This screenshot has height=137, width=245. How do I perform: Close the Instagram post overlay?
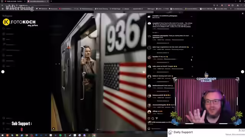click(242, 14)
